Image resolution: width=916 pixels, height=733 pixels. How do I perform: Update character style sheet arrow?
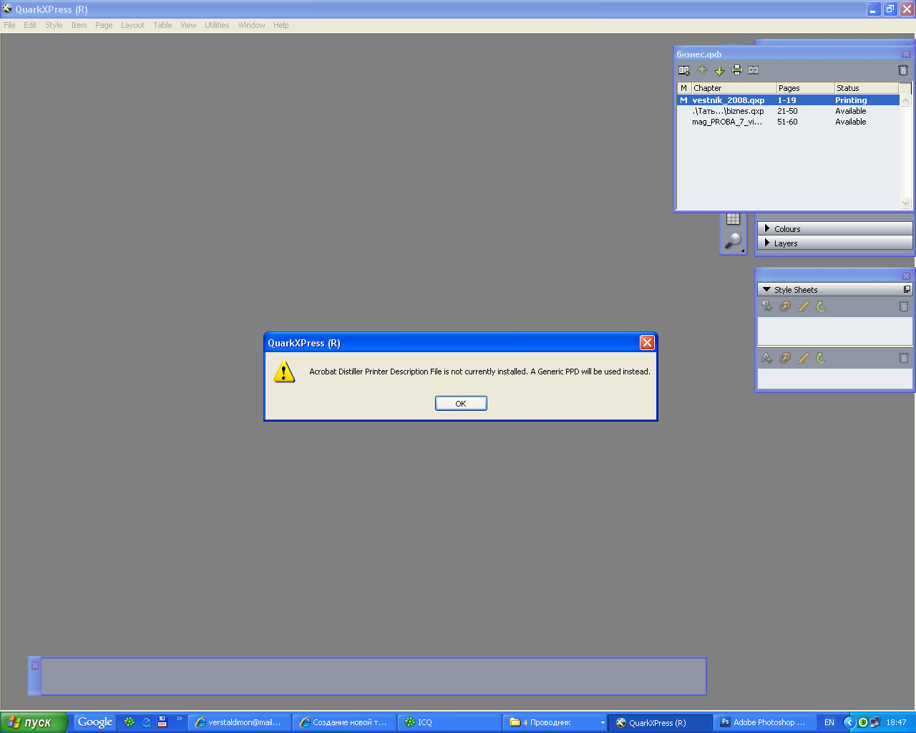(821, 358)
